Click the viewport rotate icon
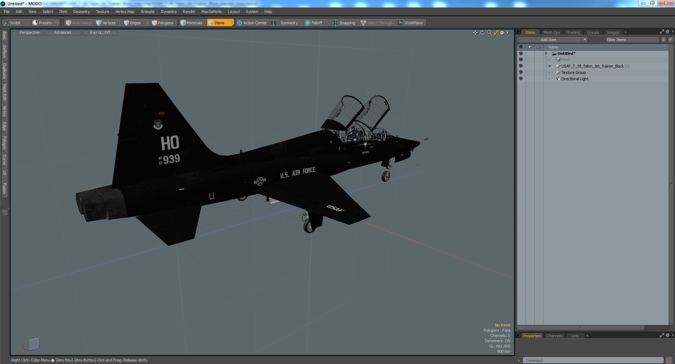Image resolution: width=675 pixels, height=364 pixels. pyautogui.click(x=482, y=33)
